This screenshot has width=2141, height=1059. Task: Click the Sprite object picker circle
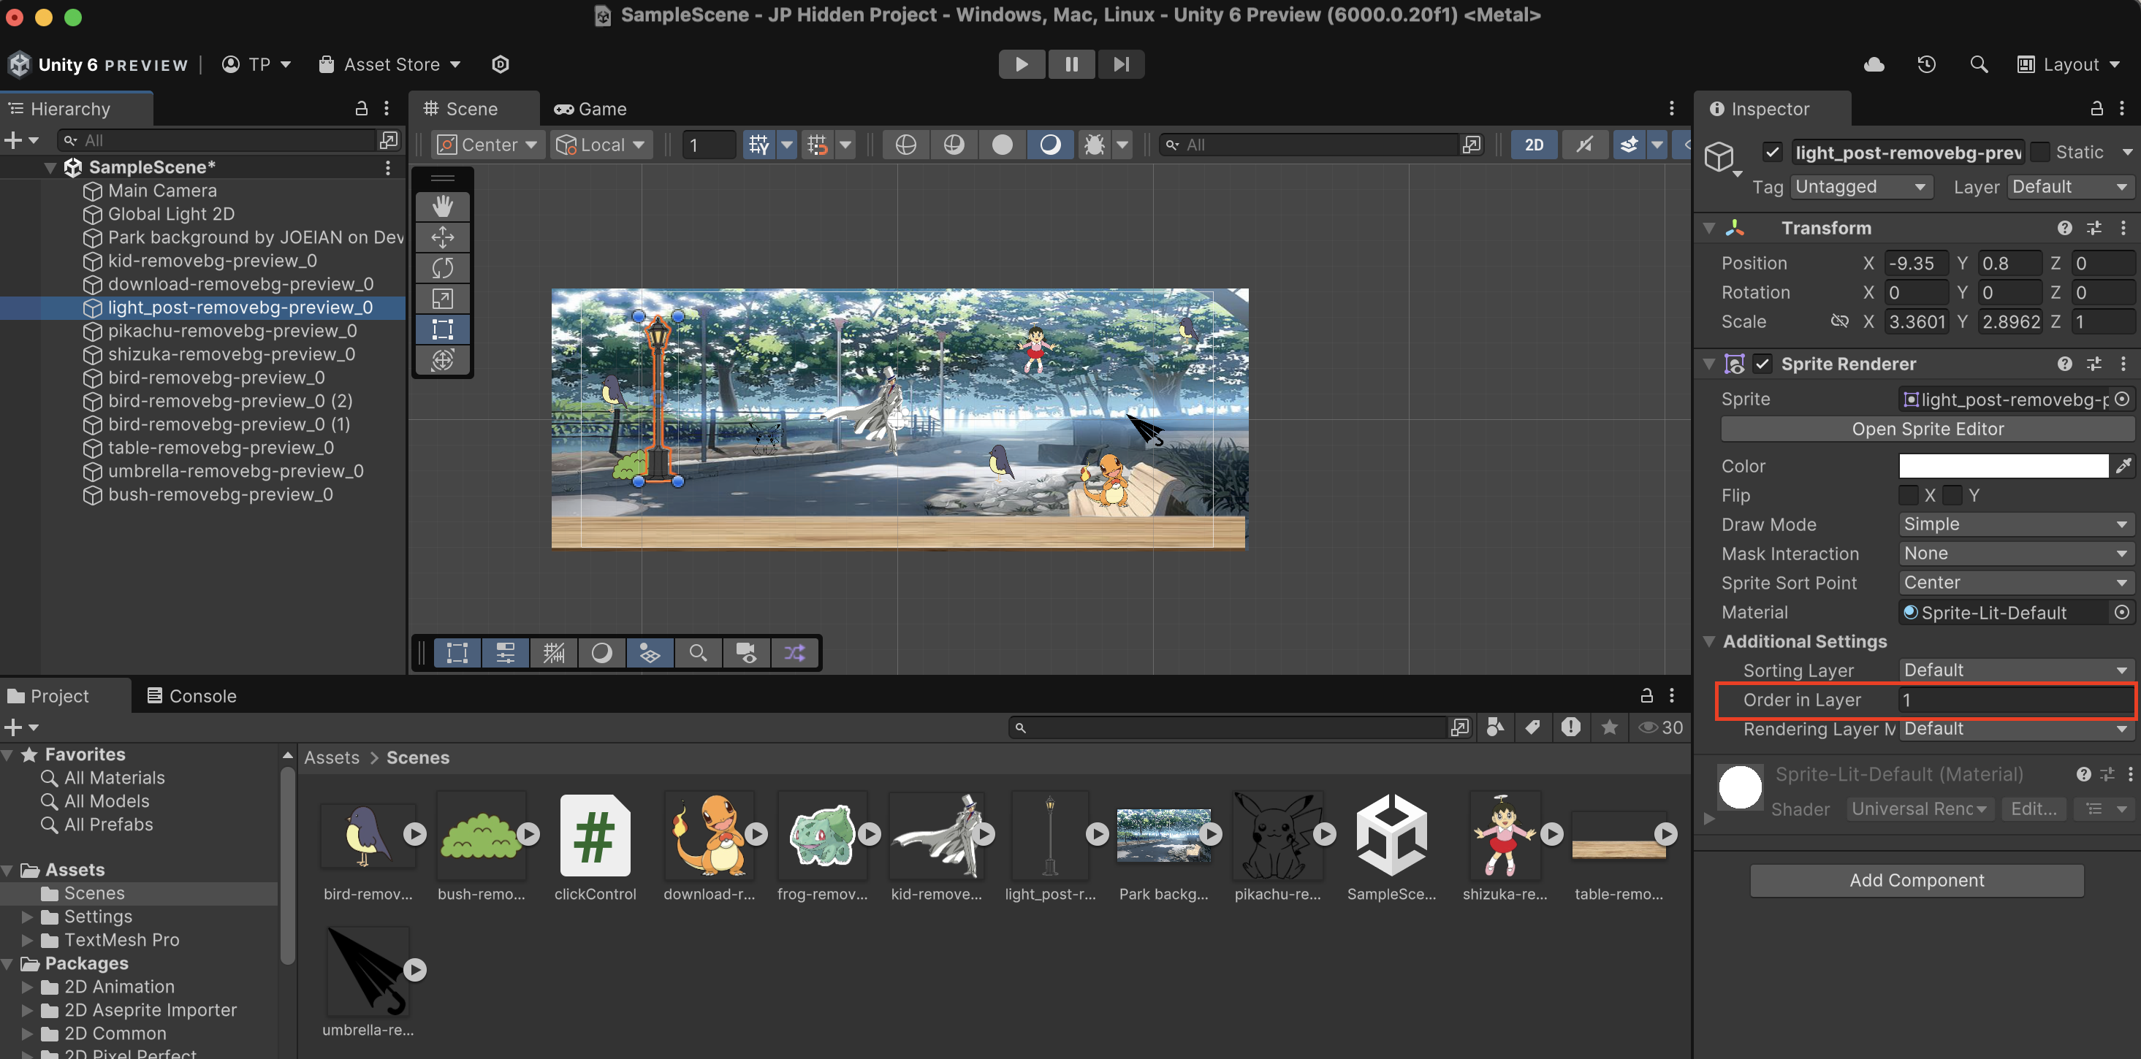pyautogui.click(x=2122, y=399)
